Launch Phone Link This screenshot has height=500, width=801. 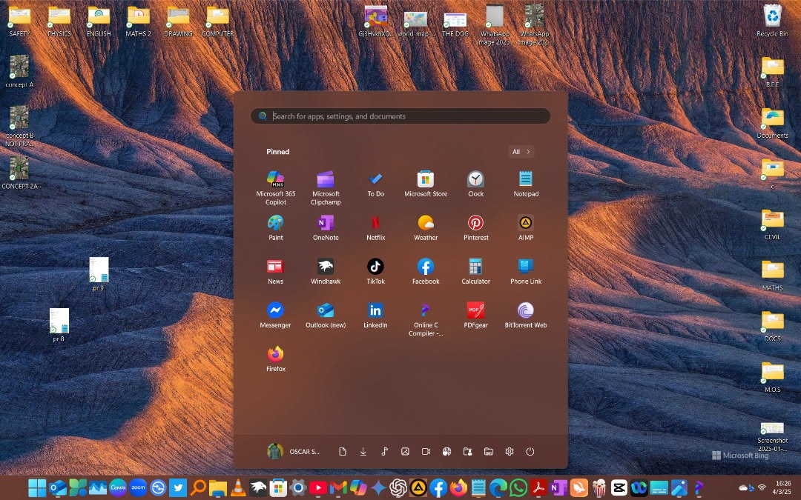pyautogui.click(x=526, y=271)
